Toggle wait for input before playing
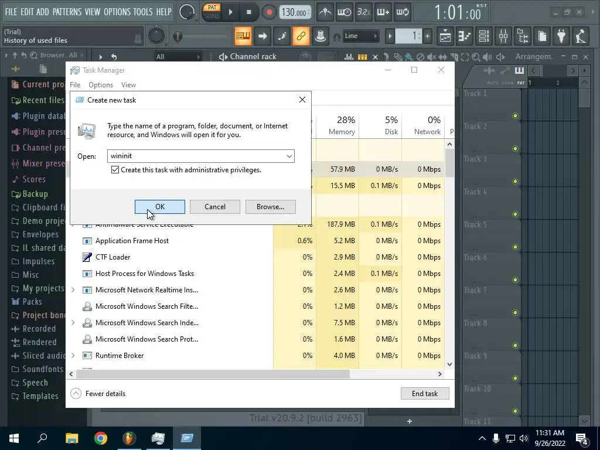 (345, 12)
